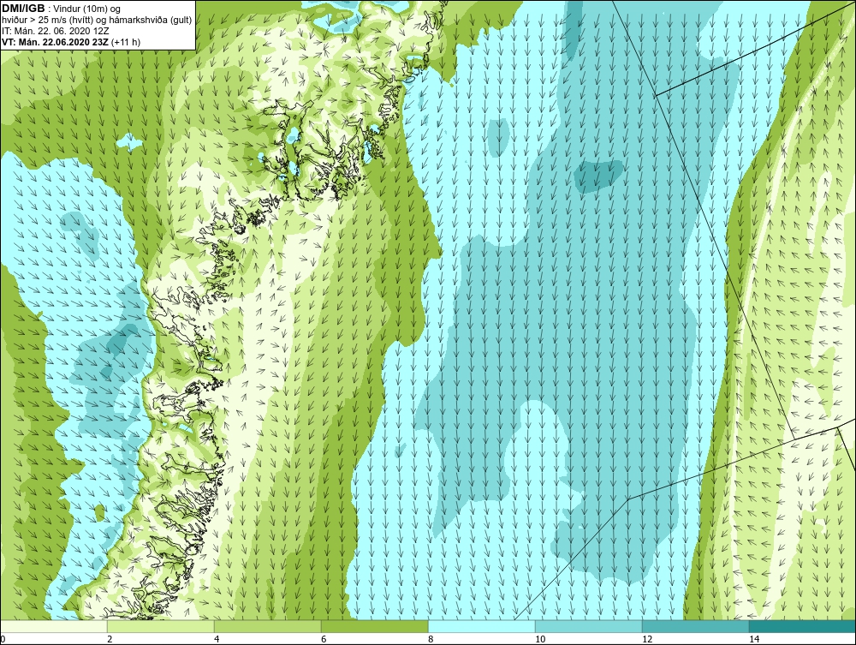Image resolution: width=856 pixels, height=645 pixels.
Task: Click the '(+11 h)' forecast offset text
Action: pyautogui.click(x=126, y=42)
